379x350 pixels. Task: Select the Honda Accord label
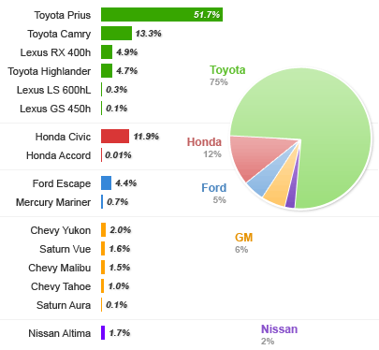(x=58, y=155)
